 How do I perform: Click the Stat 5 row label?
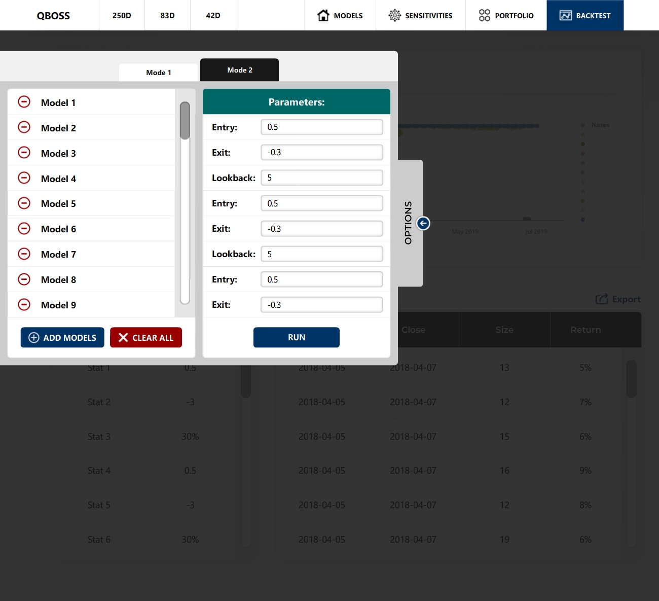pos(99,505)
